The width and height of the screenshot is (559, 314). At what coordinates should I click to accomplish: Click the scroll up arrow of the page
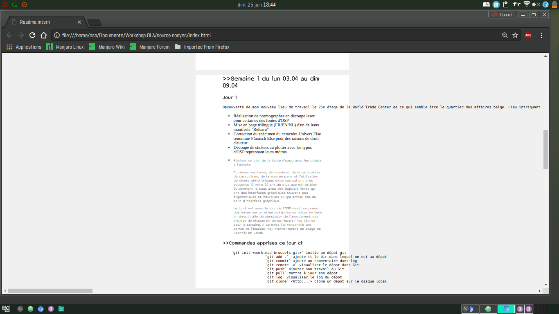click(545, 56)
